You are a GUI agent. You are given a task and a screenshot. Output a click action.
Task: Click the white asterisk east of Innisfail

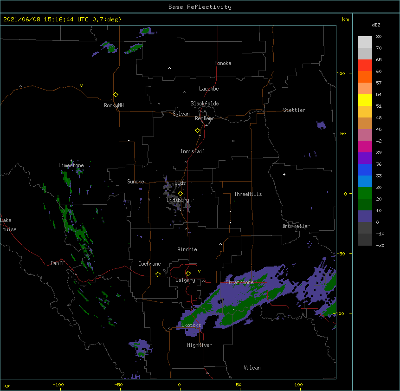pos(233,141)
